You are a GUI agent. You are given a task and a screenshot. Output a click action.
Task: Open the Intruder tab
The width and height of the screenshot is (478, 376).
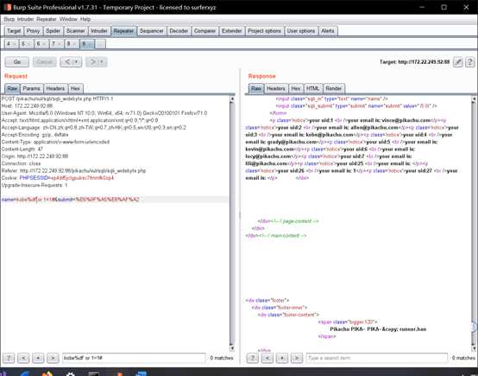(x=99, y=31)
